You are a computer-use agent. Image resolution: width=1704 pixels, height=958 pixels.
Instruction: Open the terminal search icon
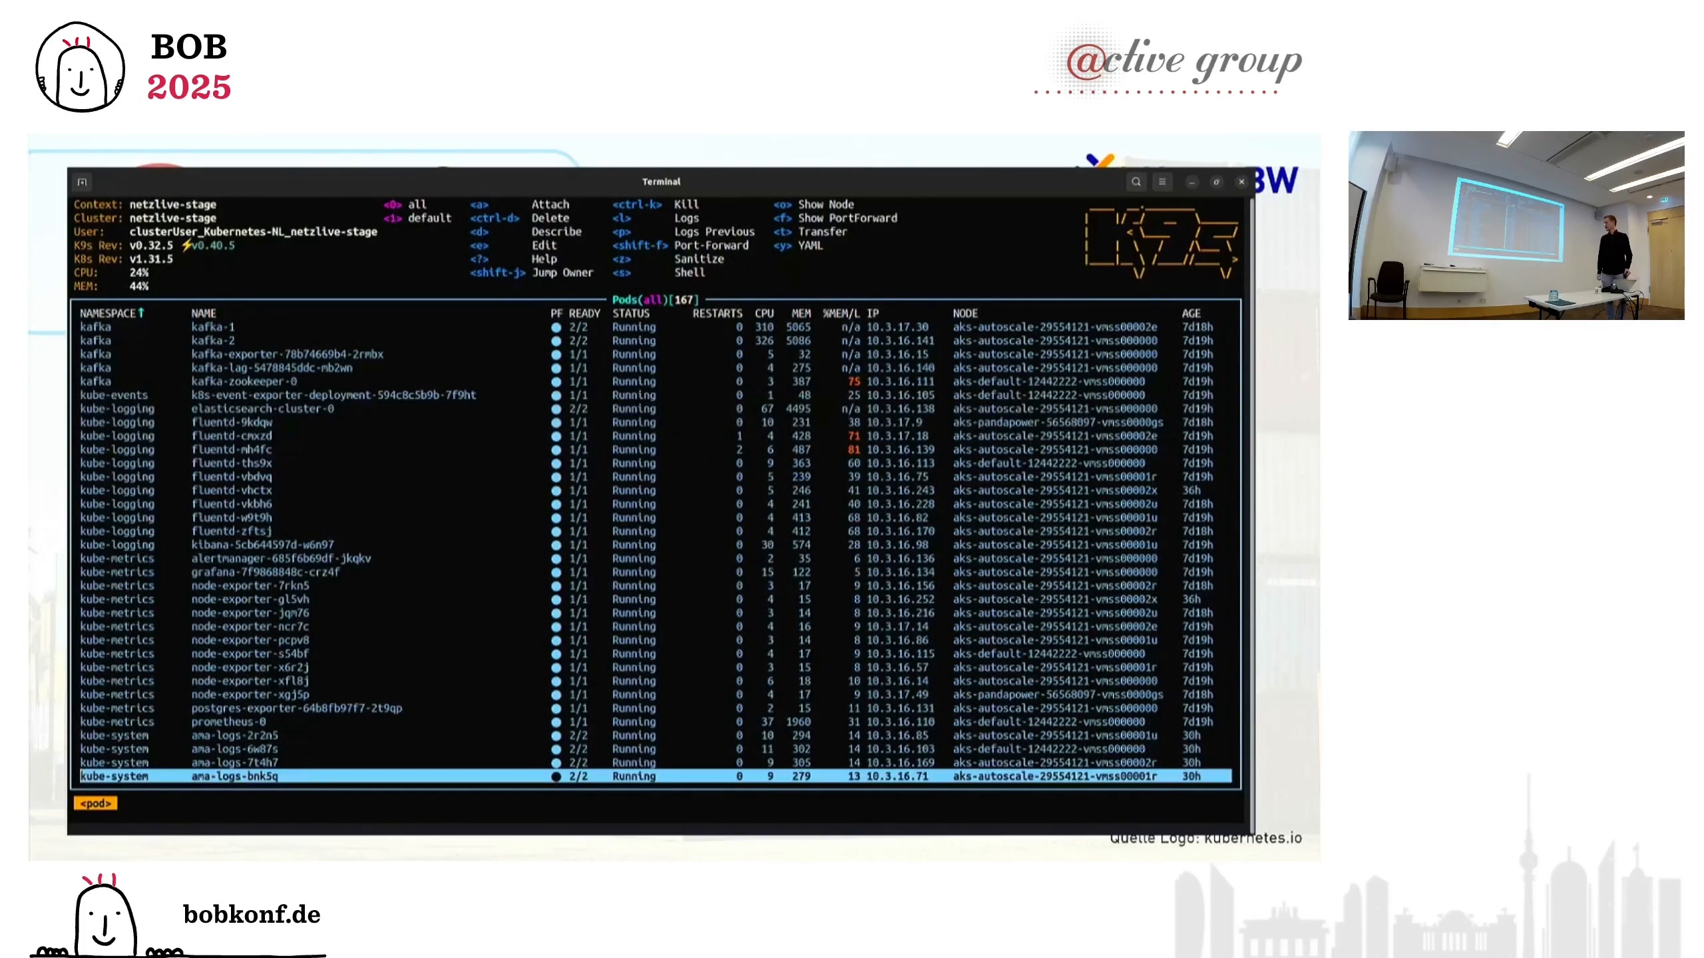(x=1136, y=182)
